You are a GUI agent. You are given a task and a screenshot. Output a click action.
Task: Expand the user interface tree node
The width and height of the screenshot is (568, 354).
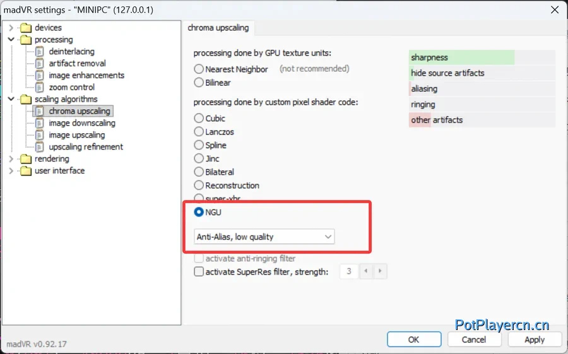click(11, 171)
